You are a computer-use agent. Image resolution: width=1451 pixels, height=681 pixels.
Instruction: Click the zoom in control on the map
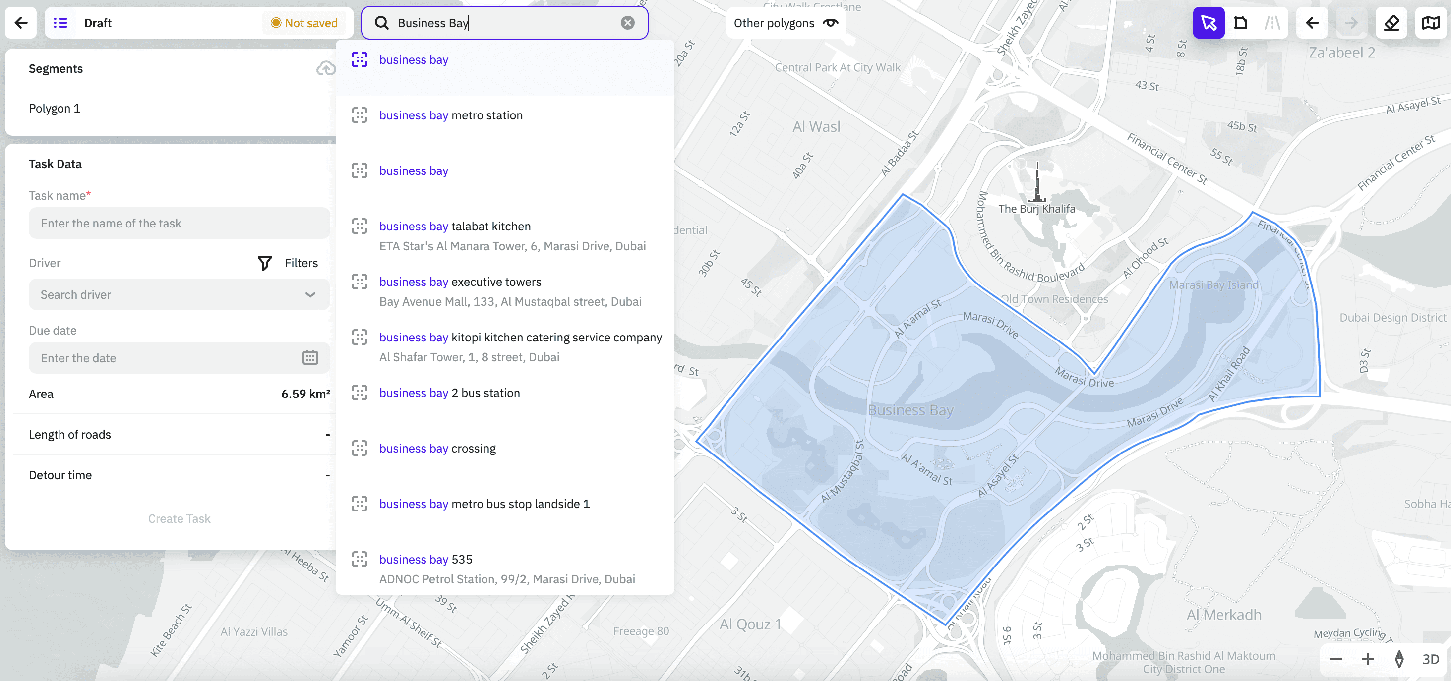(1367, 660)
